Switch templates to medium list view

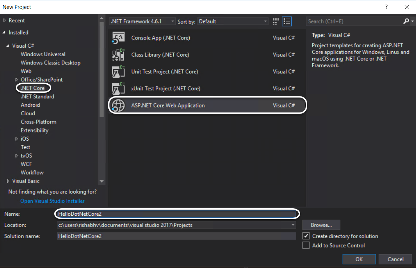pos(287,21)
